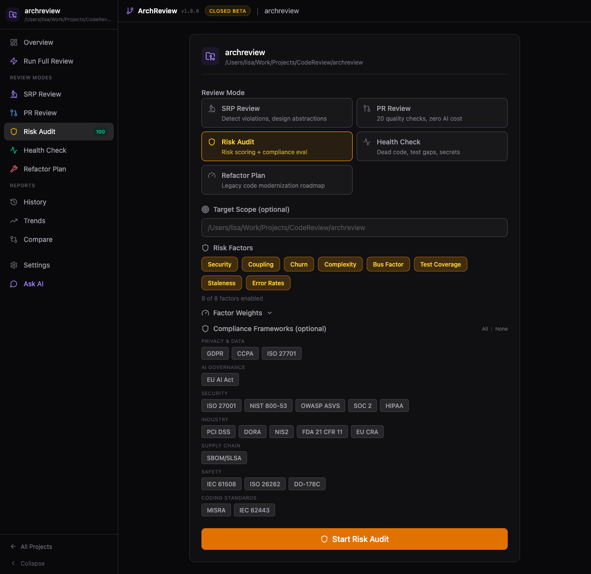Open Compare in the Reports section

38,239
